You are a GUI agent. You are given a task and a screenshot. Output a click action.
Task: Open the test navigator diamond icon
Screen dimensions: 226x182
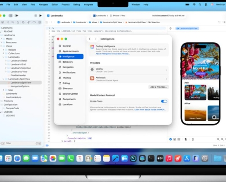click(23, 22)
